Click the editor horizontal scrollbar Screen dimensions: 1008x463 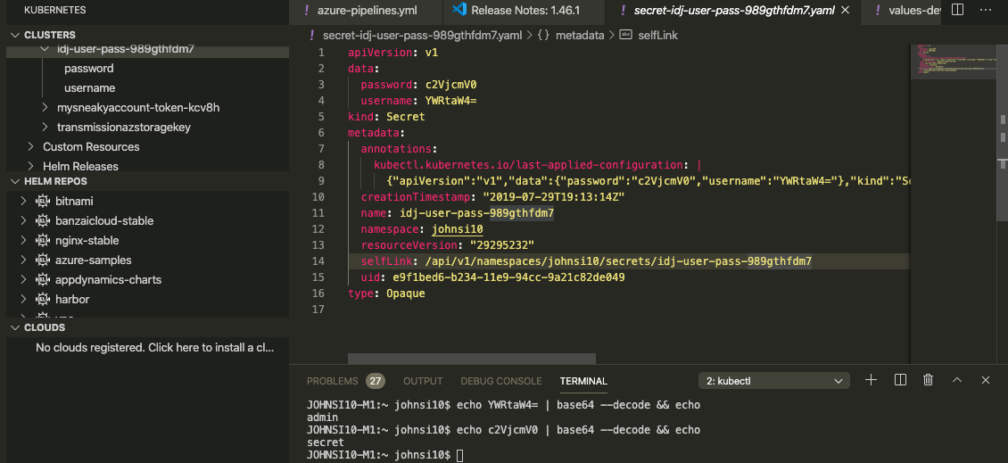472,359
